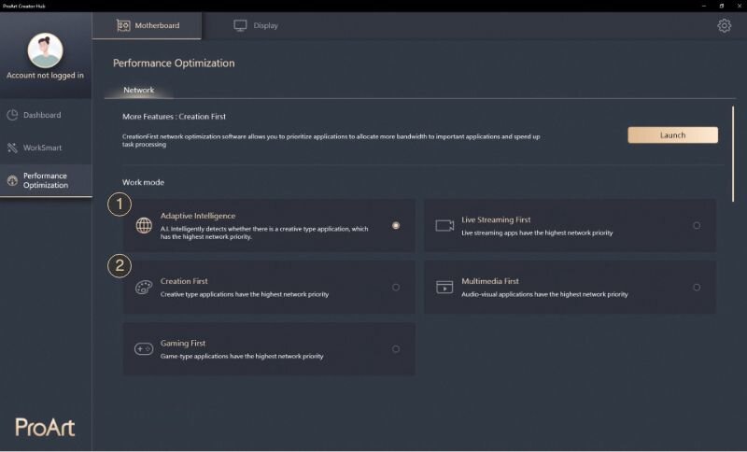Click the 'Multimedia First' card title
747x452 pixels.
click(x=490, y=281)
